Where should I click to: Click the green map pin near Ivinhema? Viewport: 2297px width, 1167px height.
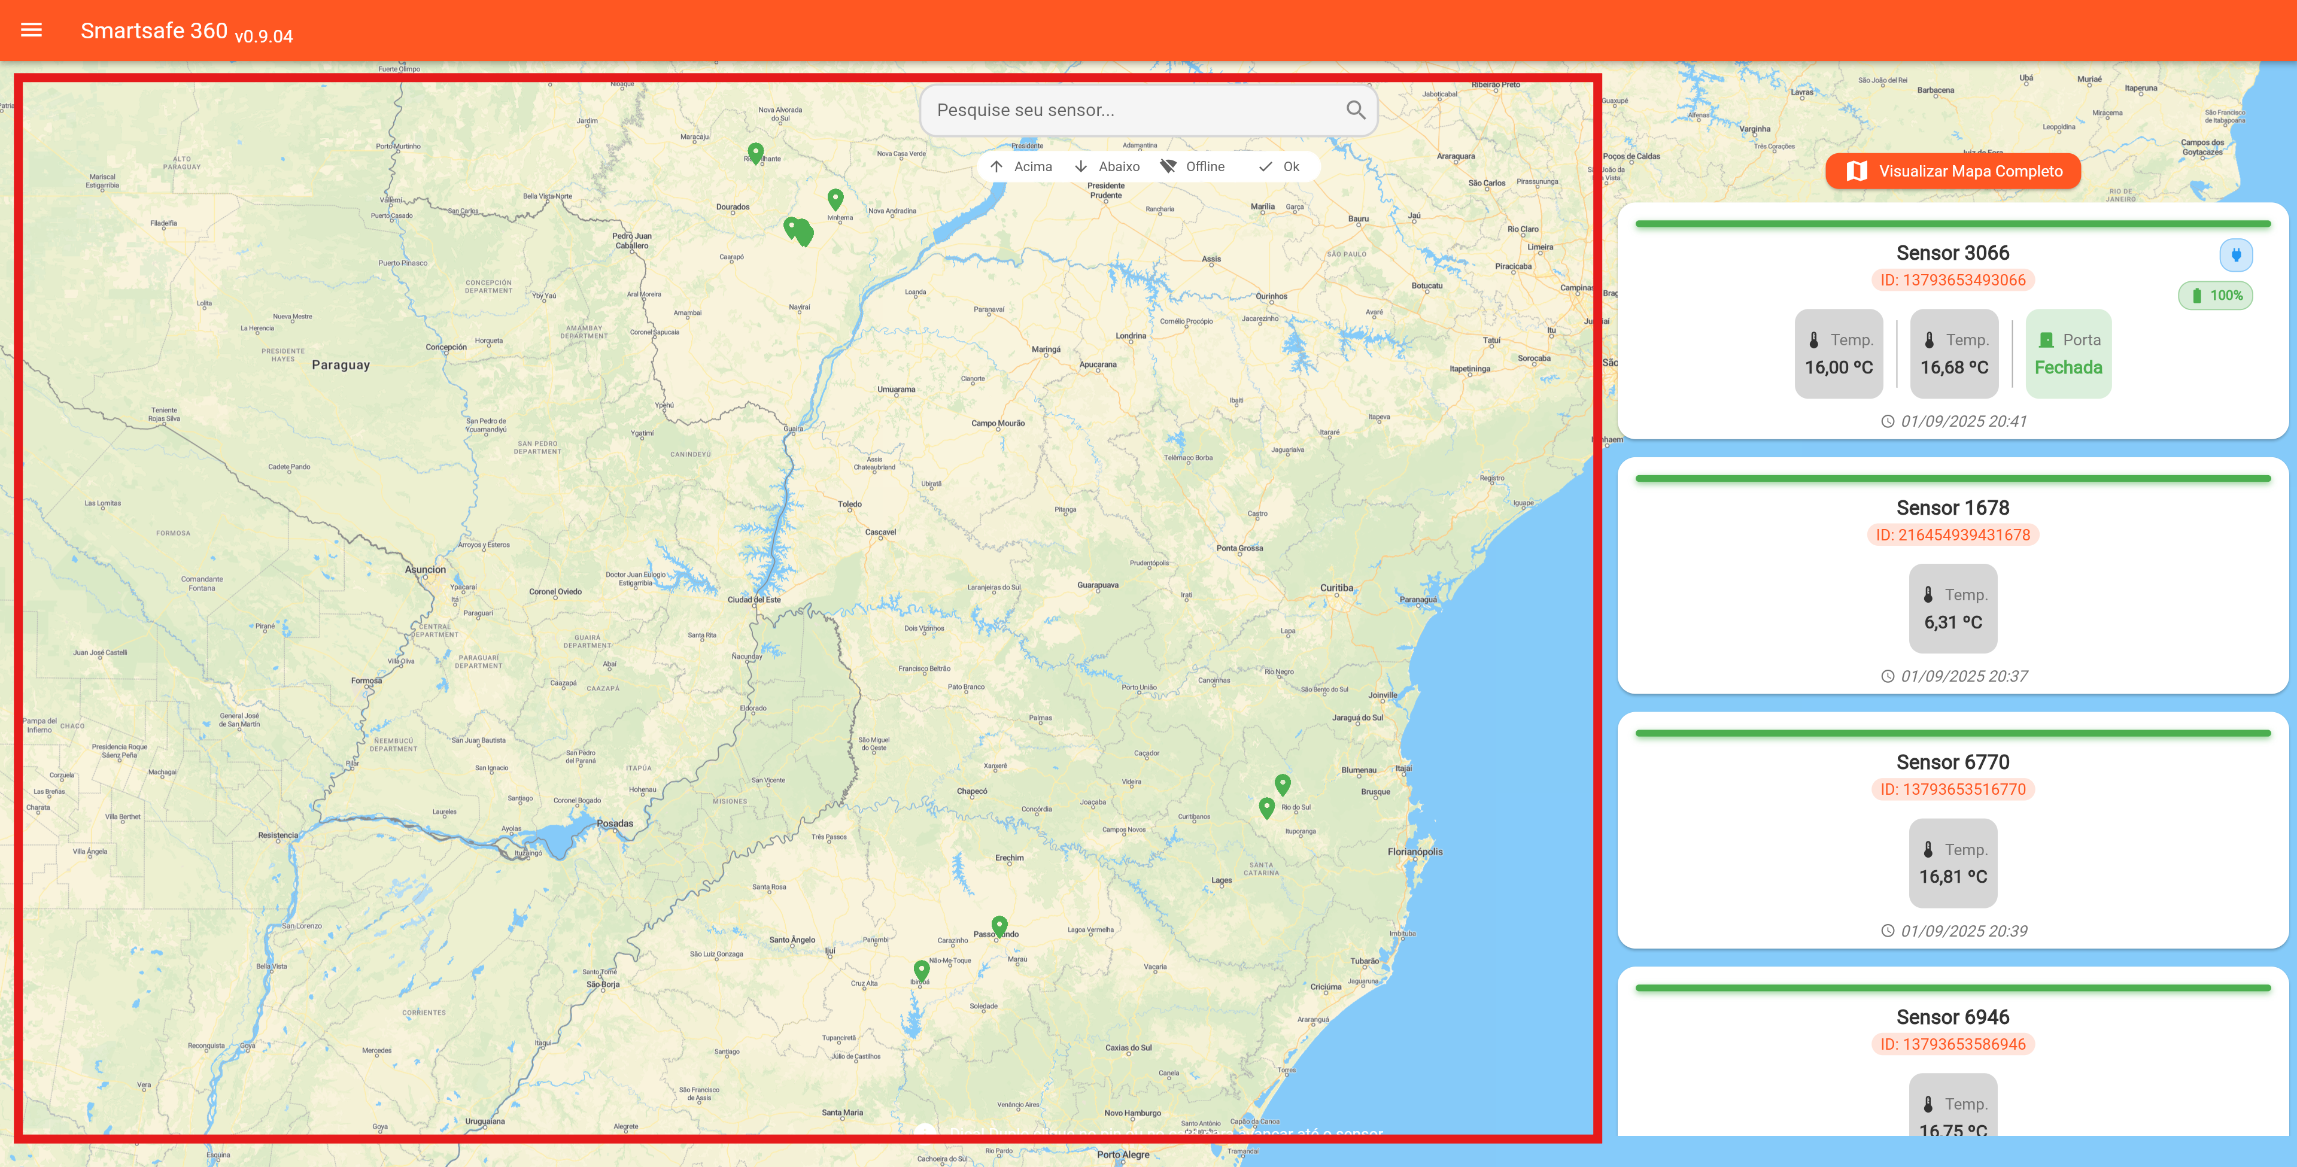pyautogui.click(x=835, y=198)
